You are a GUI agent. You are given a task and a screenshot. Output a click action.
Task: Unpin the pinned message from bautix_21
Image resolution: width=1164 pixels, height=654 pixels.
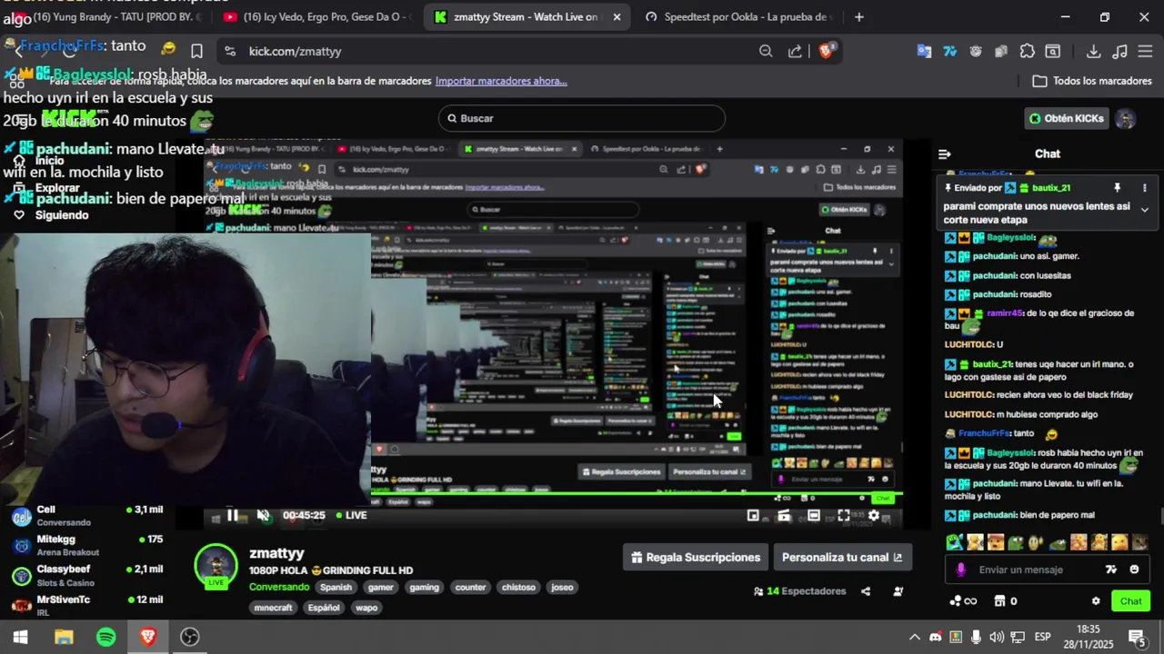point(1117,188)
